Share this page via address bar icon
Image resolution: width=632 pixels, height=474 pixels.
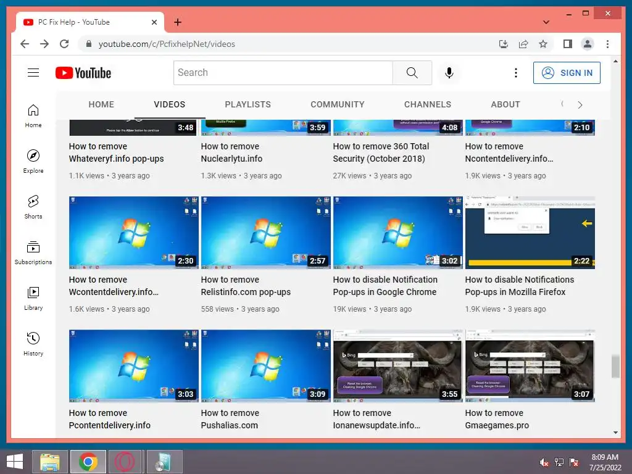pos(523,44)
